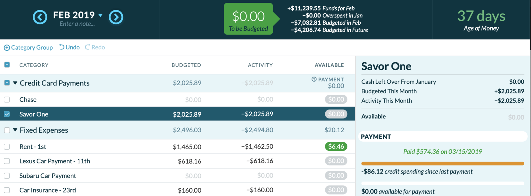Click the Redo arrow icon
This screenshot has height=196, width=531.
[87, 47]
